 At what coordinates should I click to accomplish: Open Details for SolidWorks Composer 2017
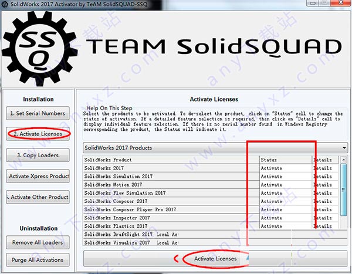point(325,201)
